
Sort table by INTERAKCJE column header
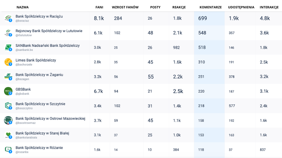[x=269, y=7]
